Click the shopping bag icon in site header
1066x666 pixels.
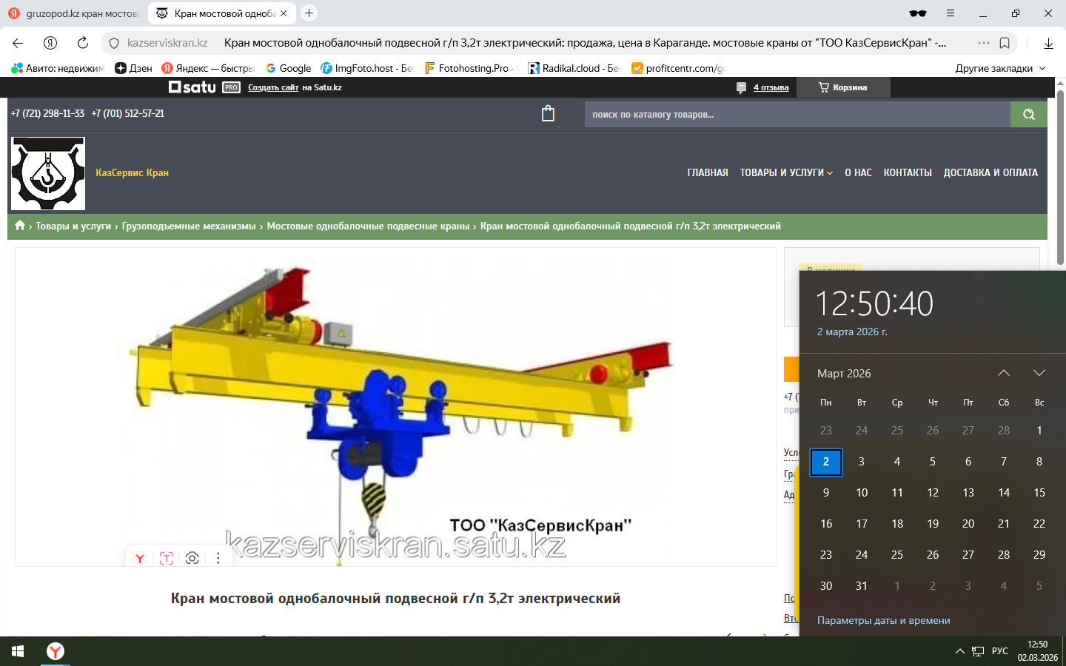[548, 114]
